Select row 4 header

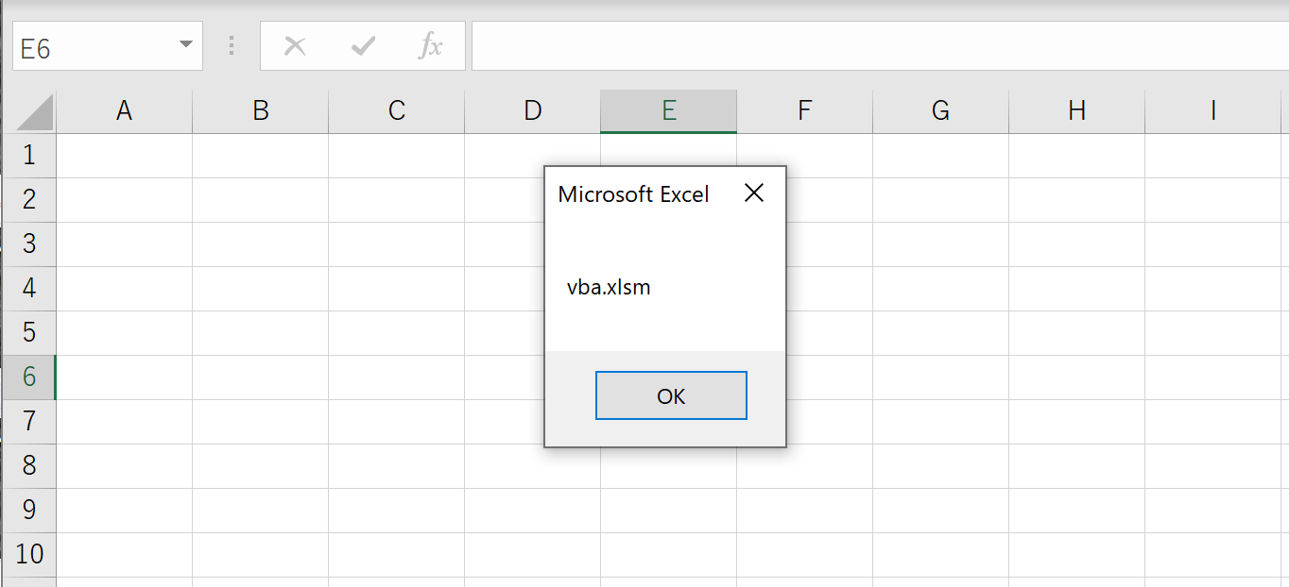(x=29, y=289)
